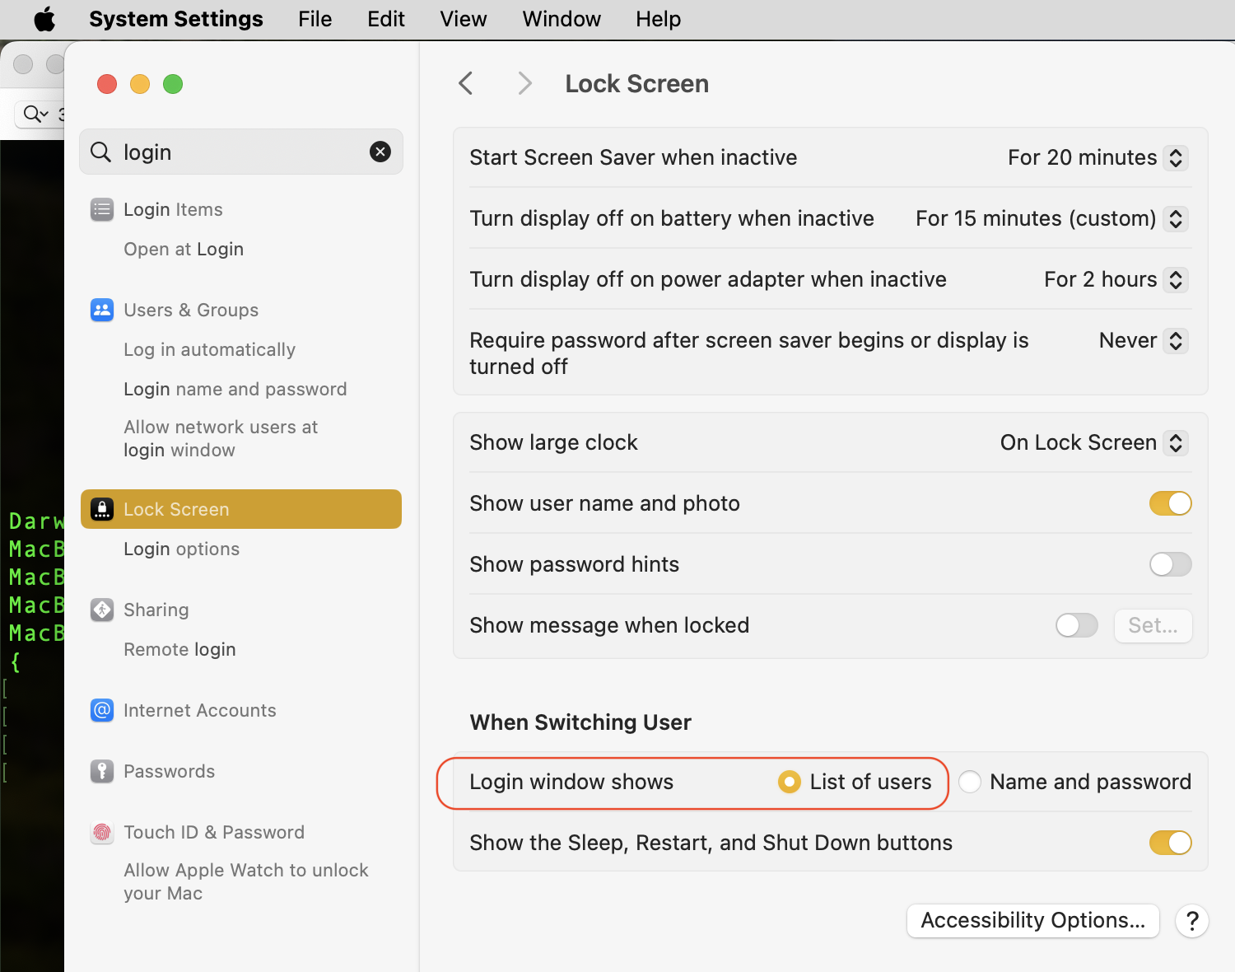The height and width of the screenshot is (972, 1235).
Task: Click the Login Items list icon
Action: tap(102, 209)
